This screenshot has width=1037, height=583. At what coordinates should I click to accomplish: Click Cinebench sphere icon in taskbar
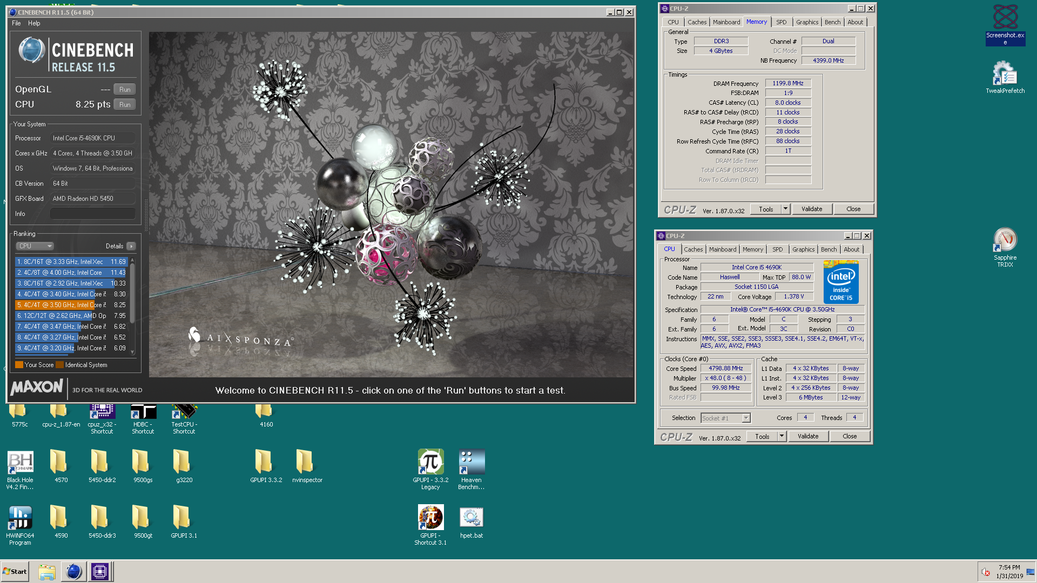coord(73,572)
